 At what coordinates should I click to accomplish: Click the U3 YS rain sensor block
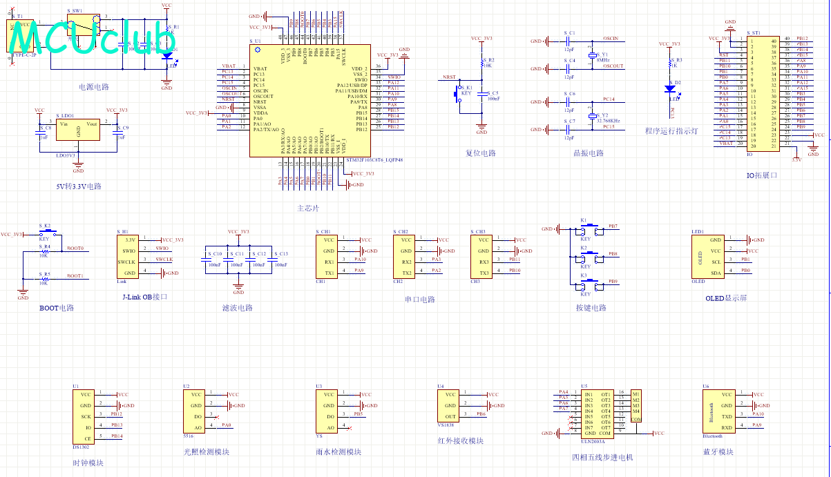326,411
